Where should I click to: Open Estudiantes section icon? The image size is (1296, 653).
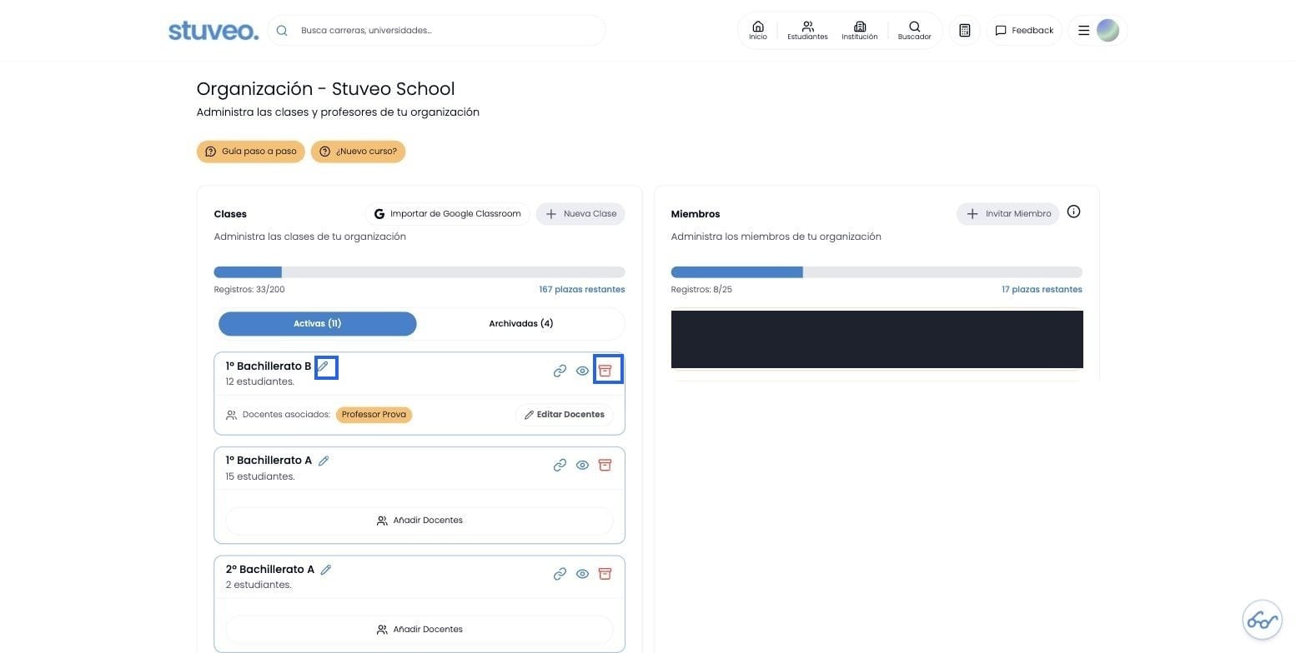pyautogui.click(x=807, y=30)
